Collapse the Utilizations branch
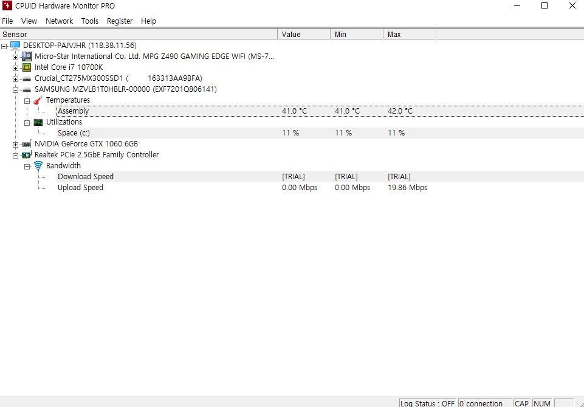Screen dimensions: 584x407 pos(27,123)
